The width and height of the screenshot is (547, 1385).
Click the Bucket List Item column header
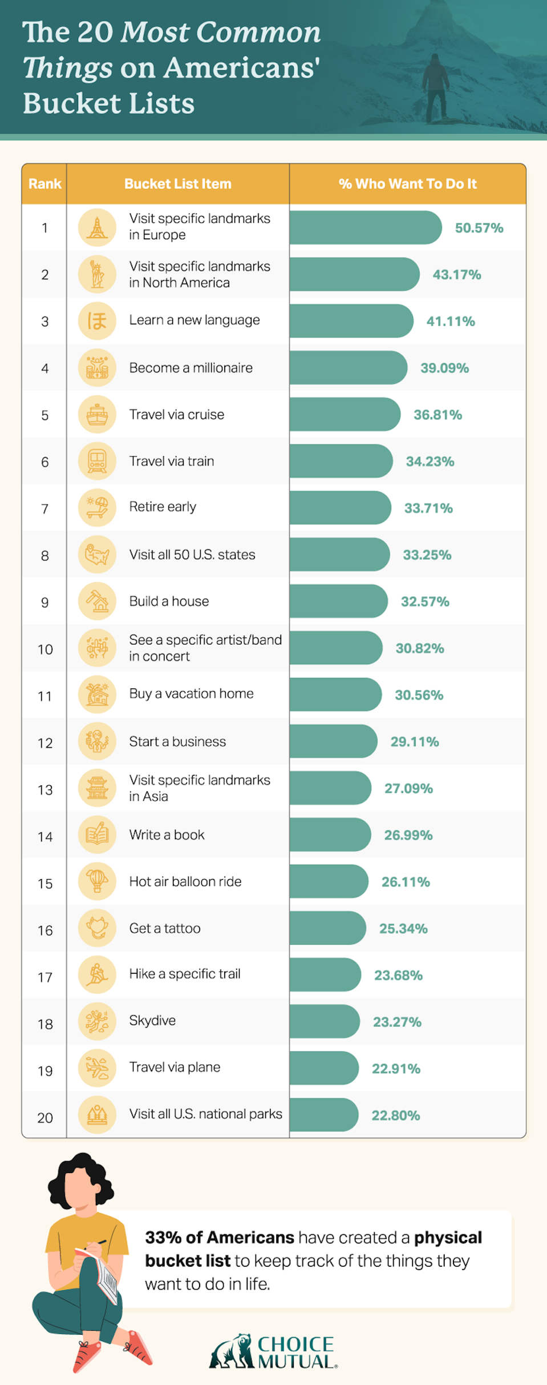[x=178, y=184]
